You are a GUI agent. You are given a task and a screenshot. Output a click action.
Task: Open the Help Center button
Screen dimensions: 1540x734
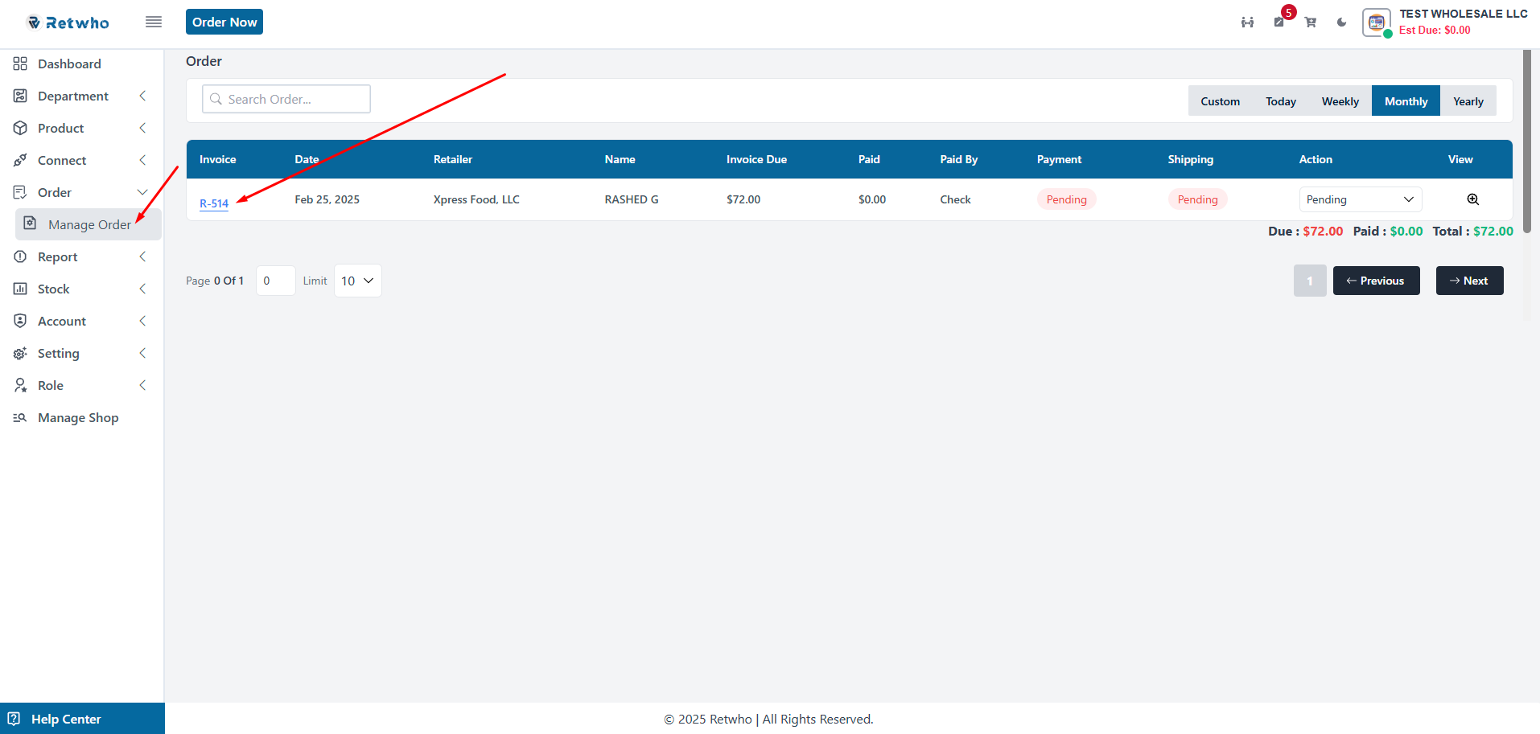click(82, 719)
